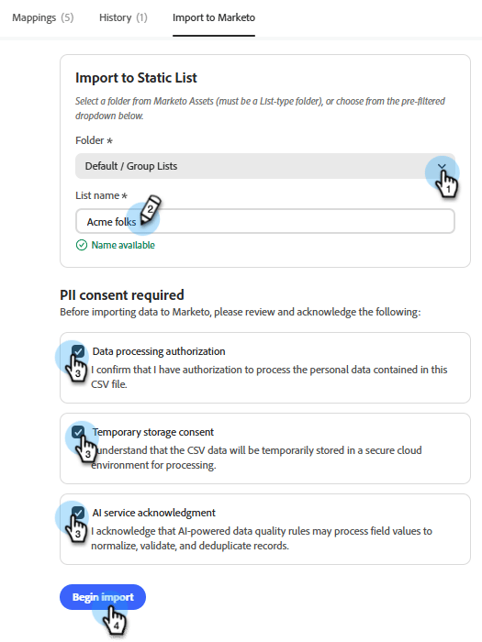Viewport: 482px width, 642px height.
Task: Click the green Name available checkmark icon
Action: 82,245
